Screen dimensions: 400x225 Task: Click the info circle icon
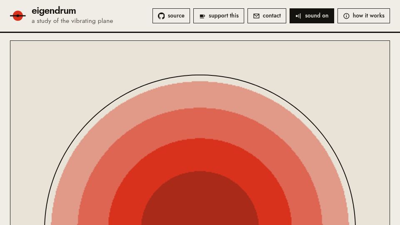(346, 16)
